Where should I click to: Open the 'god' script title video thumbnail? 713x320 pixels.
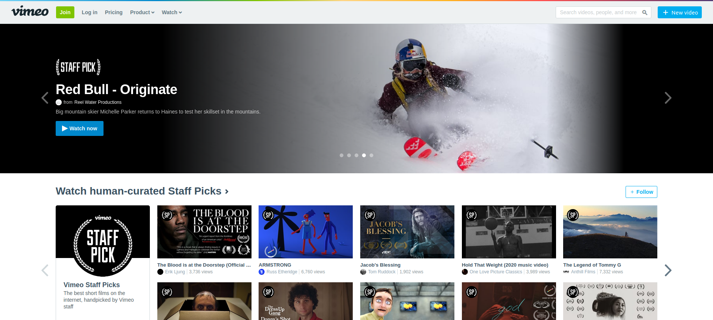pos(509,301)
